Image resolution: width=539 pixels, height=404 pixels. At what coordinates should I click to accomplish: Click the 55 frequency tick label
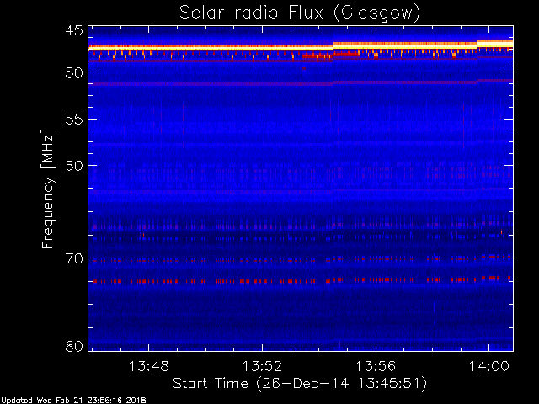point(74,120)
